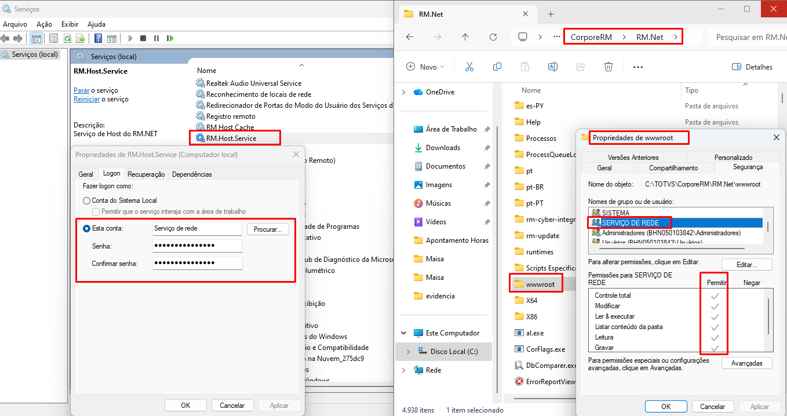Click the Parar o serviço link
The image size is (787, 416).
click(x=81, y=90)
